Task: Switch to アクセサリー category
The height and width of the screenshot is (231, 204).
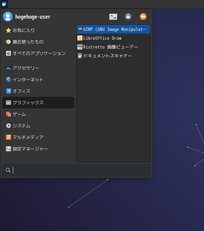Action: [38, 68]
